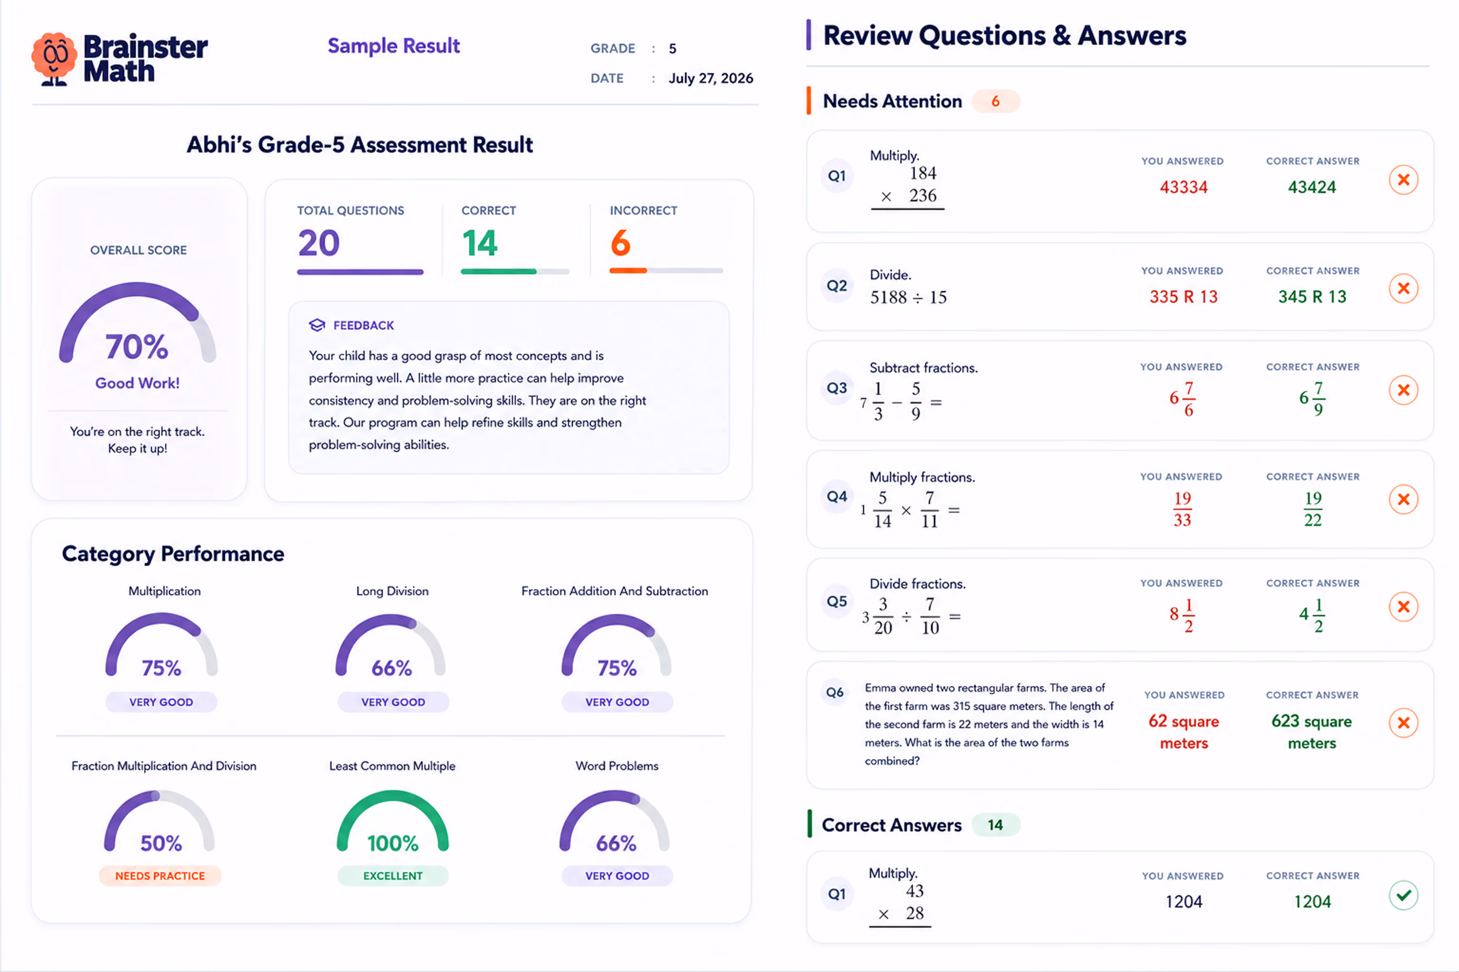This screenshot has width=1459, height=972.
Task: Click the correct count number 14
Action: click(480, 243)
